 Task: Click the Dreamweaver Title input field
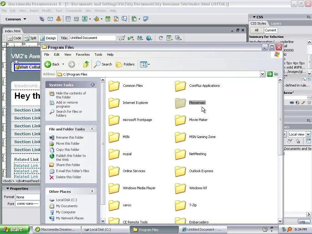point(93,38)
